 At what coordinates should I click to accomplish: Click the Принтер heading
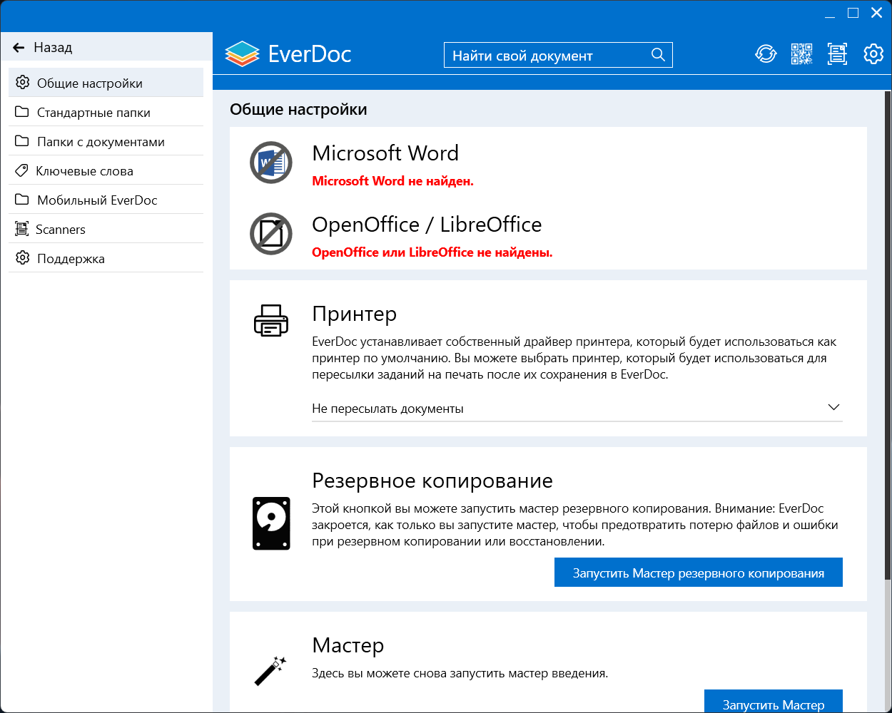(x=354, y=314)
